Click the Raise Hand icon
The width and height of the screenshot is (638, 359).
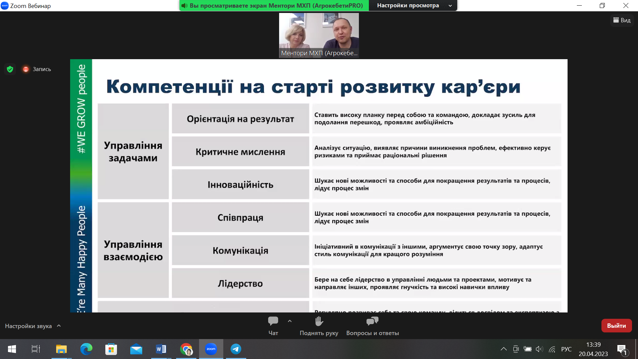click(x=319, y=321)
